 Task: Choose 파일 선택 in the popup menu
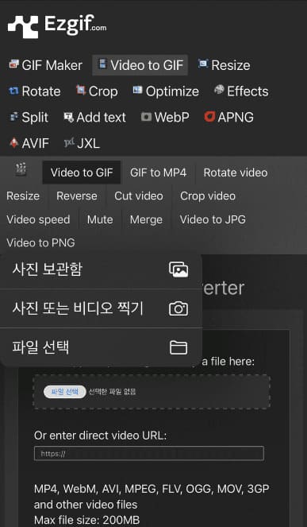[x=101, y=347]
